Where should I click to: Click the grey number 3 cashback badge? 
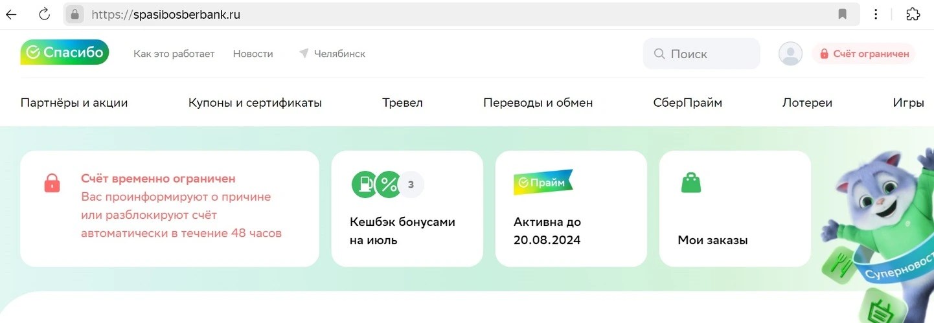click(x=411, y=184)
